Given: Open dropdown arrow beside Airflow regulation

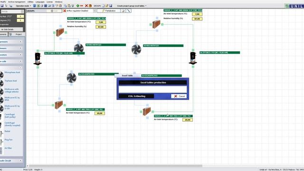Looking at the screenshot, I should [95, 11].
